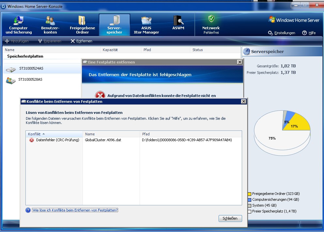The width and height of the screenshot is (324, 232).
Task: Sort drives by the Kapazität column
Action: (121, 50)
